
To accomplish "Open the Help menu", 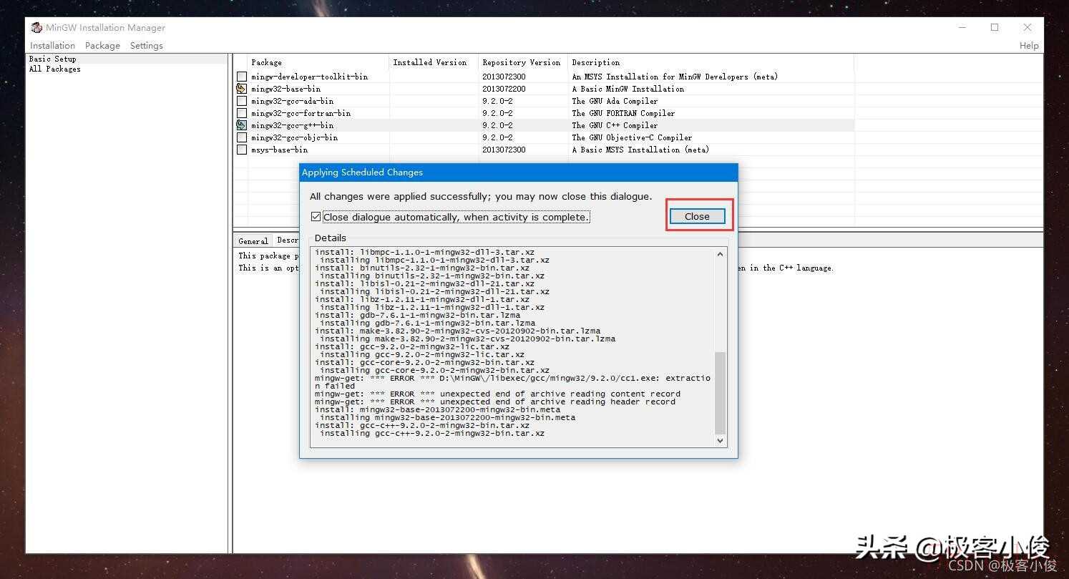I will (x=1028, y=45).
